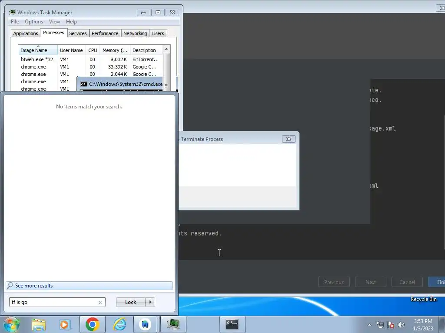
Task: Sort processes by Image Name column
Action: pyautogui.click(x=38, y=50)
